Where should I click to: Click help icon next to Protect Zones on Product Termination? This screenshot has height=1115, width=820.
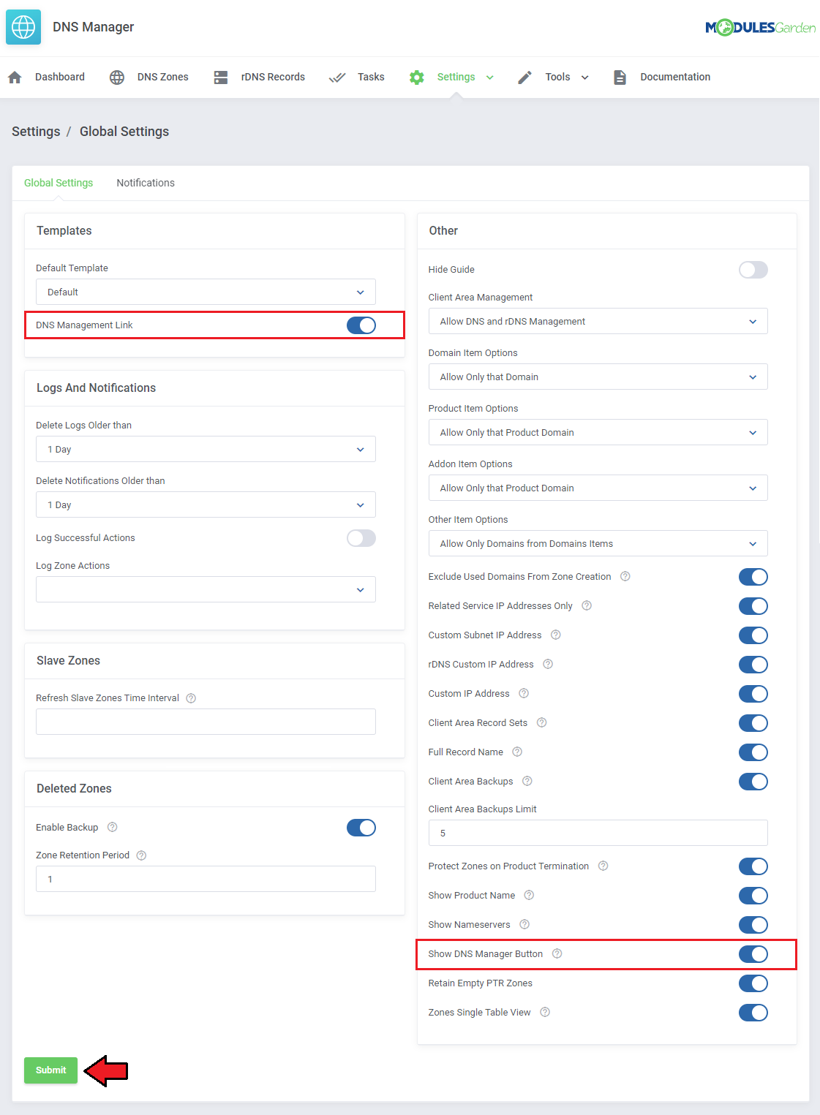click(603, 866)
